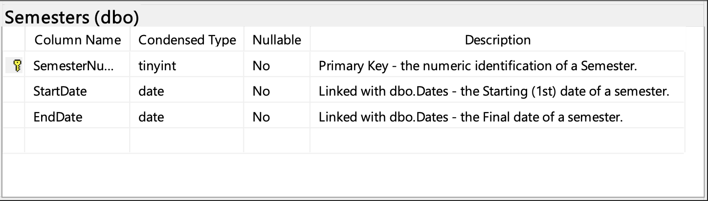Select the EndDate column name cell
The height and width of the screenshot is (201, 708).
pyautogui.click(x=58, y=117)
